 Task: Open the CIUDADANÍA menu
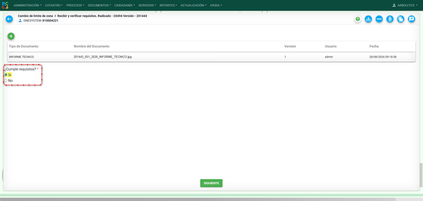coord(125,5)
